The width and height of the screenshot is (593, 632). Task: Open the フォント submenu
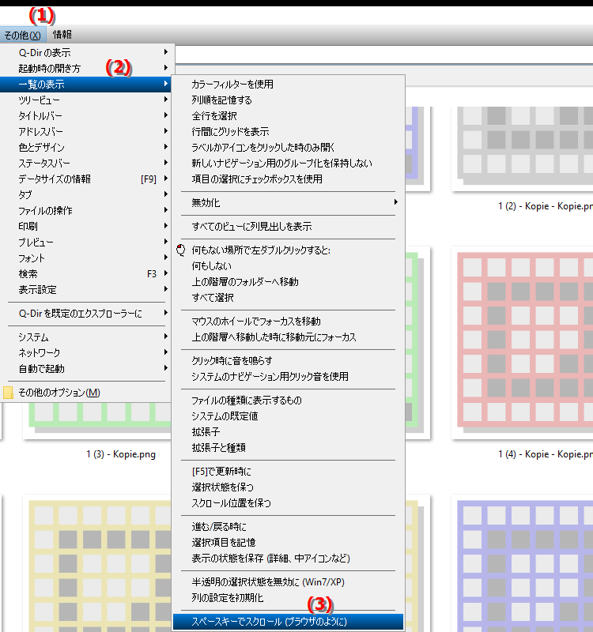[x=87, y=258]
